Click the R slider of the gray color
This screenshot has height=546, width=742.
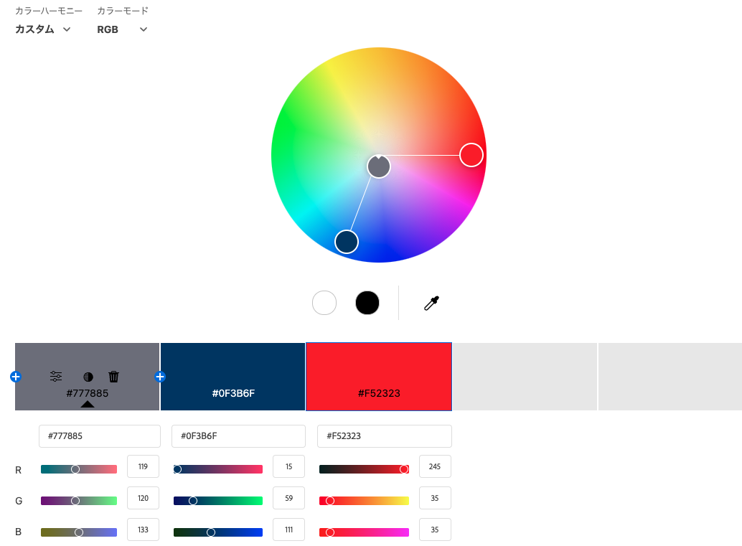79,469
